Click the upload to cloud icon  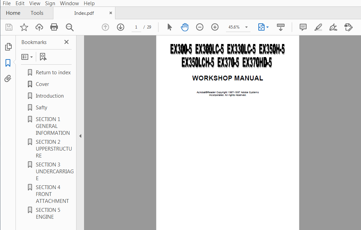pyautogui.click(x=39, y=27)
